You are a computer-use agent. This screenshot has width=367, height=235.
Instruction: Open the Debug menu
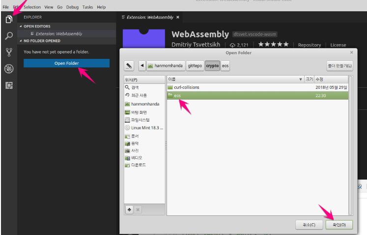[x=72, y=7]
